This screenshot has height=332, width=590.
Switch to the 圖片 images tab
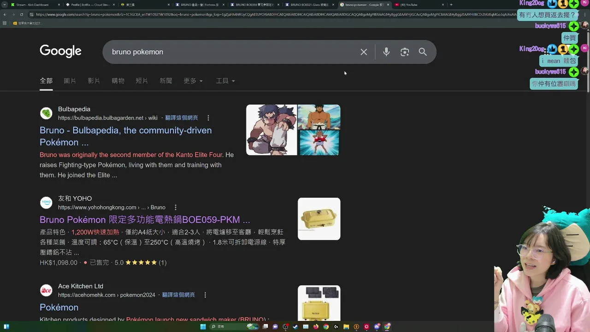pyautogui.click(x=70, y=81)
